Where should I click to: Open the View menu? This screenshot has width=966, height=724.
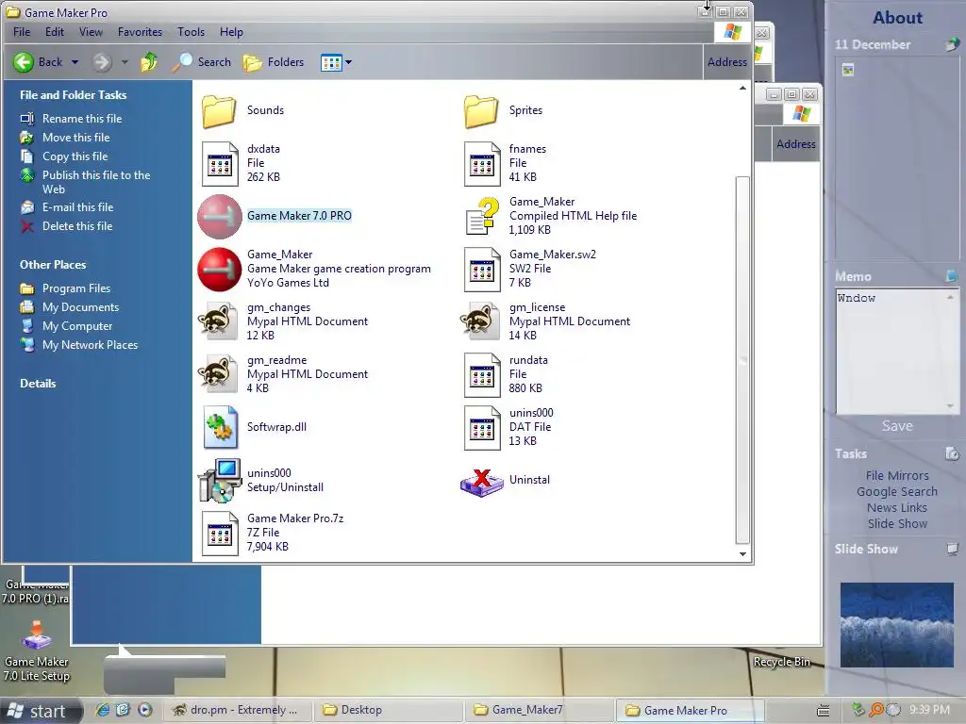[x=91, y=32]
